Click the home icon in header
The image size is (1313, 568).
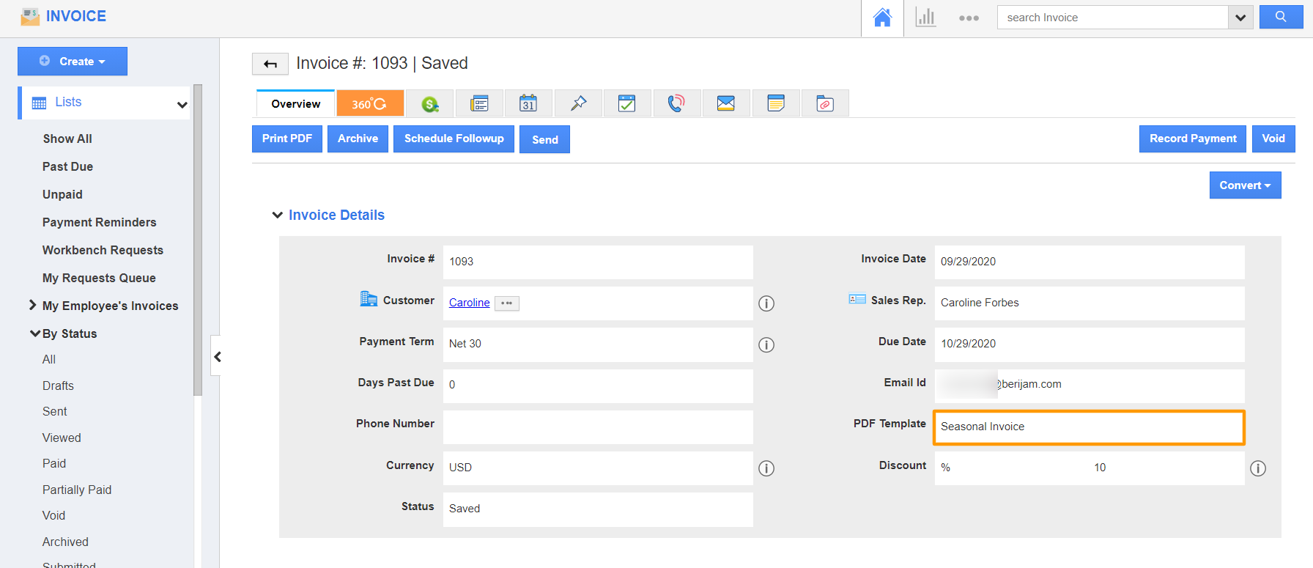click(882, 18)
